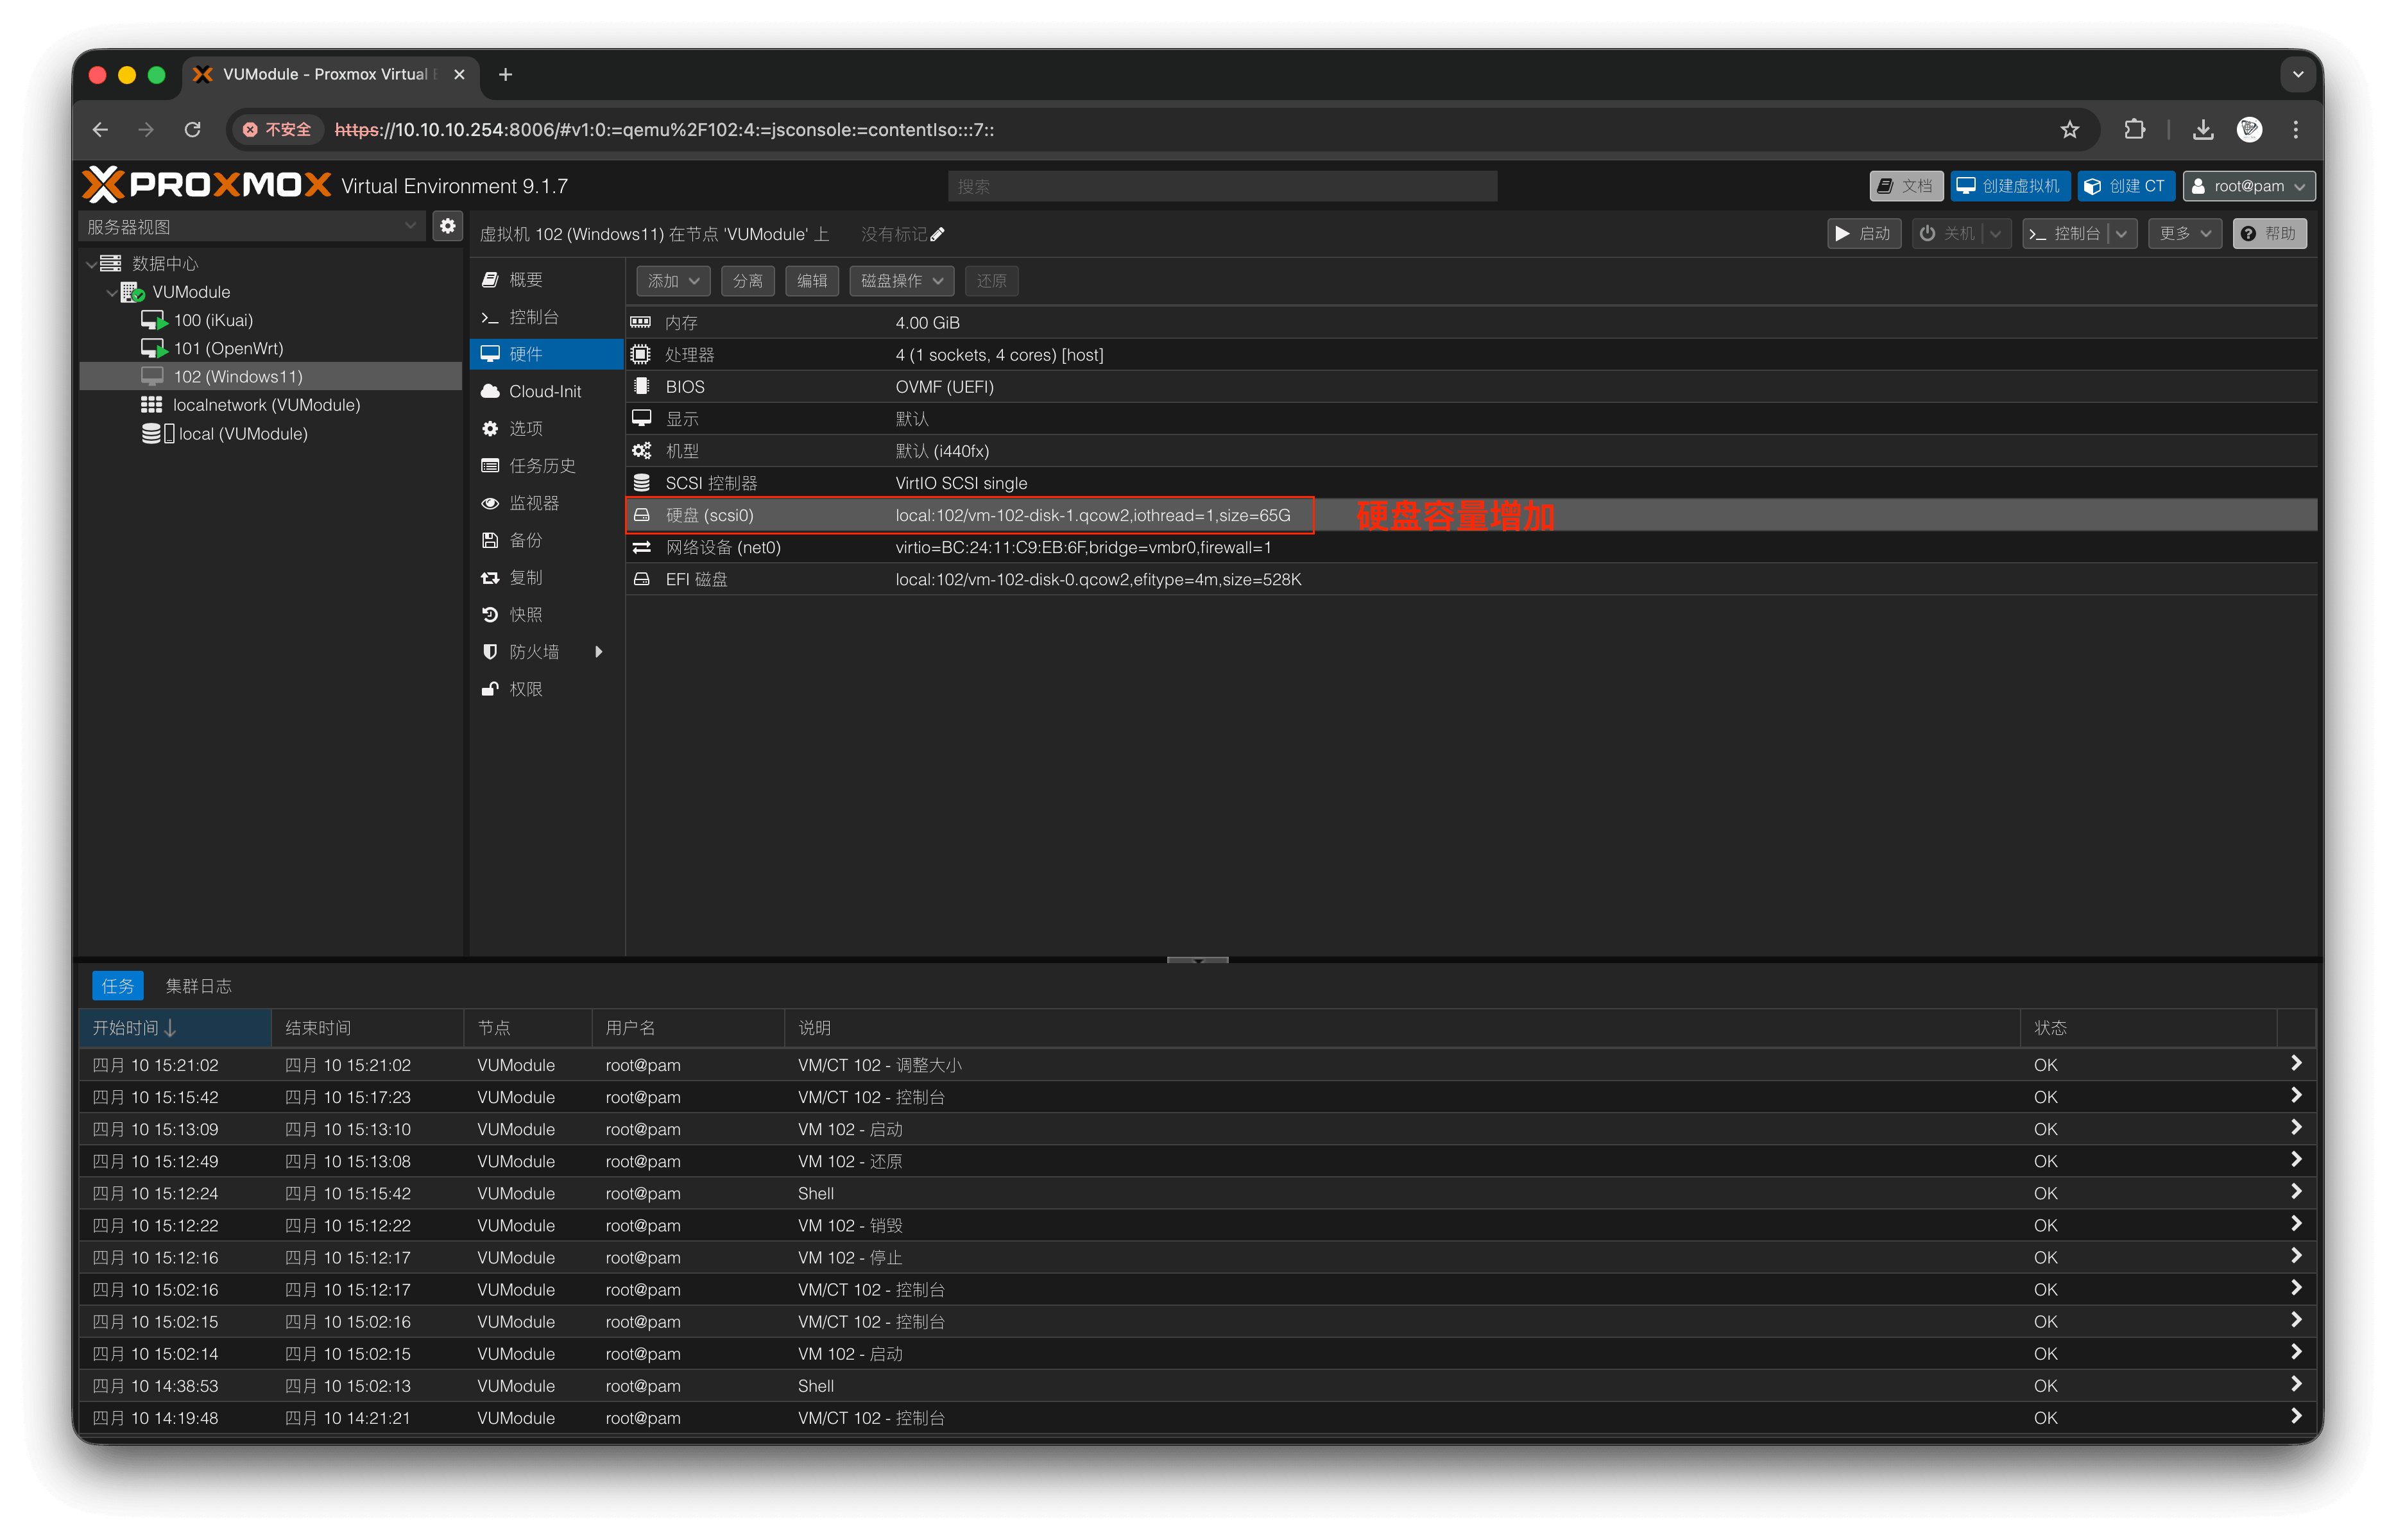Click the tree settings gear icon
The image size is (2396, 1540).
click(x=447, y=226)
